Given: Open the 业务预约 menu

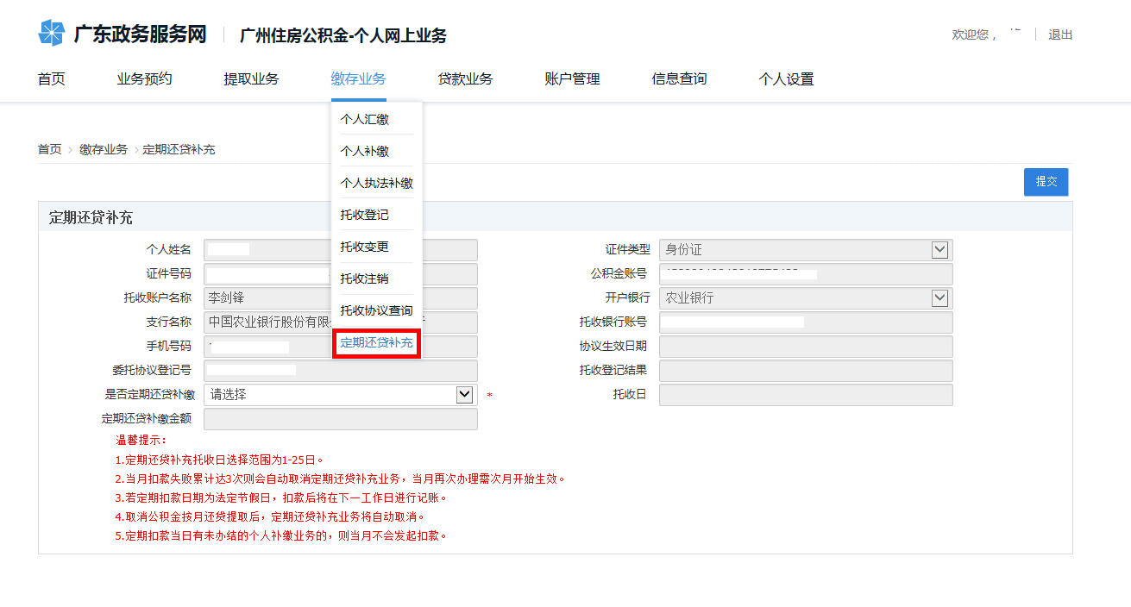Looking at the screenshot, I should (144, 79).
